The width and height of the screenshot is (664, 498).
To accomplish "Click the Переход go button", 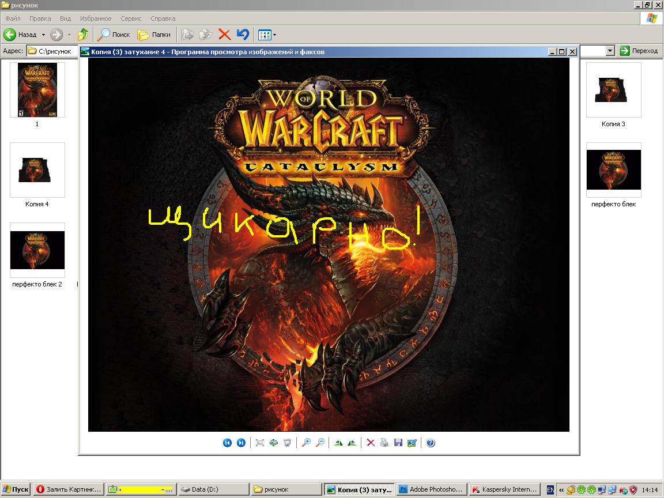I will (639, 51).
